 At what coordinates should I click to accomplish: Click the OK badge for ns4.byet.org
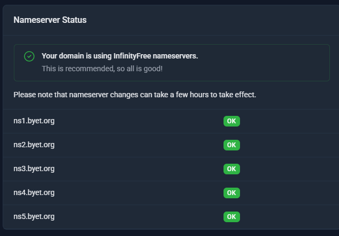tap(231, 193)
